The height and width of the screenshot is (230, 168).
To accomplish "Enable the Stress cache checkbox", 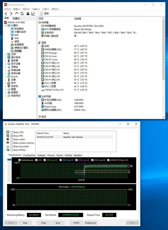I will [12, 139].
